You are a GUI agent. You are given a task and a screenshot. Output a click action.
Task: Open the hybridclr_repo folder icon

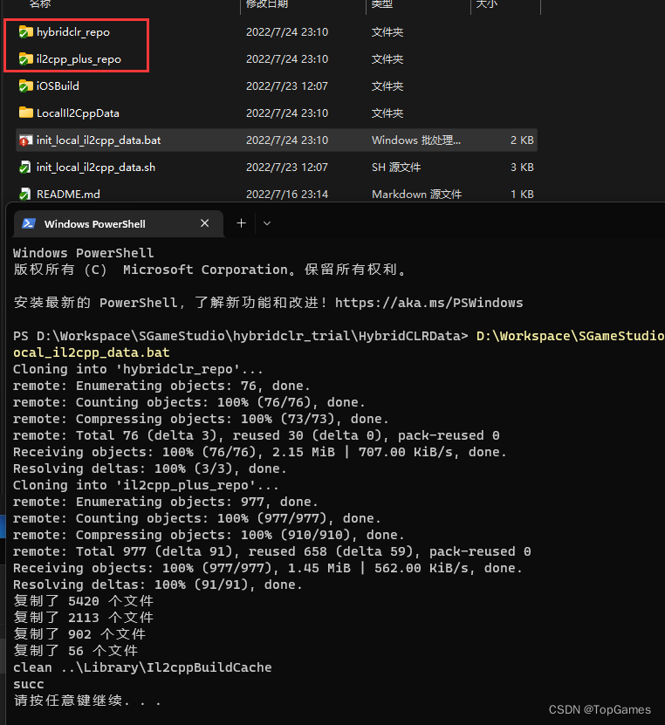[25, 32]
